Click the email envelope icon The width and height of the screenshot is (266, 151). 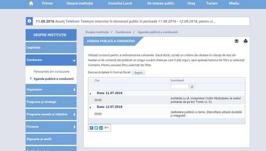(236, 41)
